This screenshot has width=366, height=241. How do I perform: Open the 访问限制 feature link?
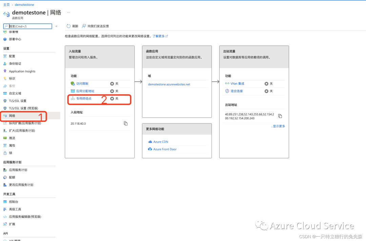coord(82,84)
